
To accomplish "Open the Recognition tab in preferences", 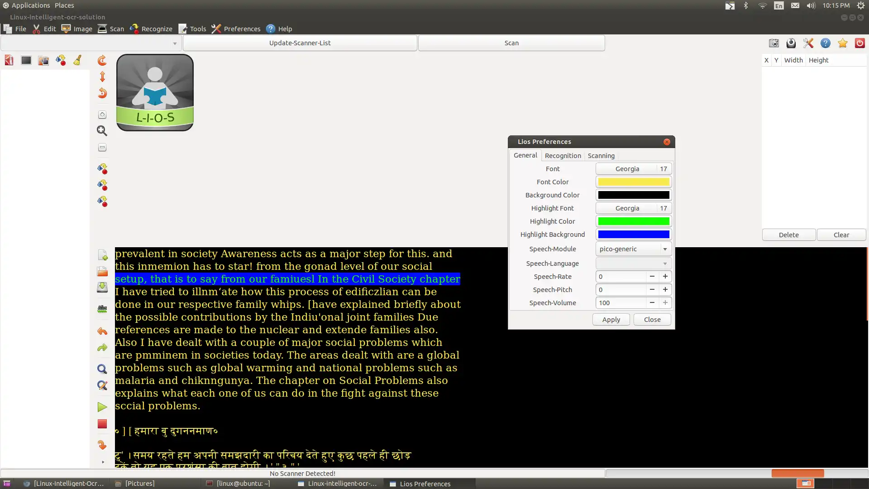I will click(x=562, y=155).
